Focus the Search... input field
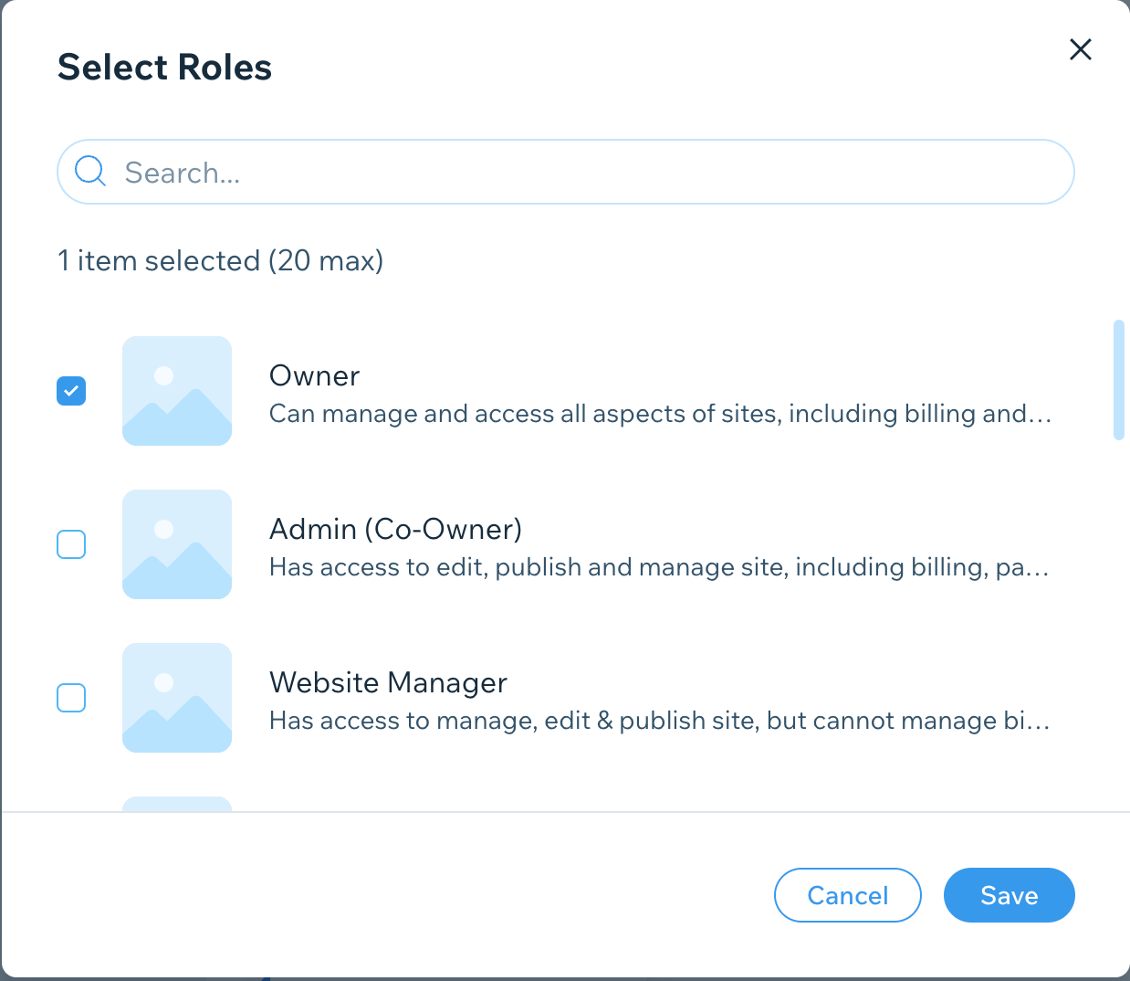Screen dimensions: 1130x981 pos(566,172)
